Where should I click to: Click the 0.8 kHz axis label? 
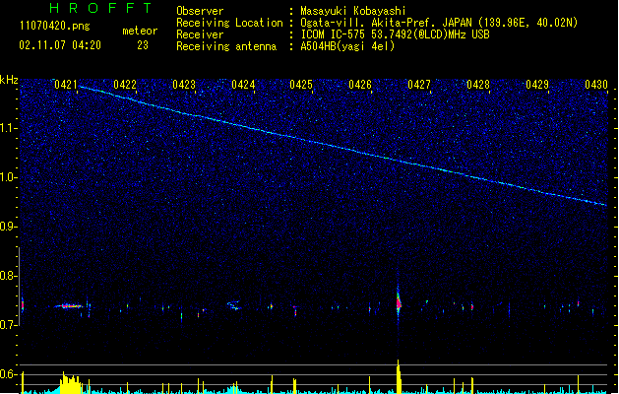[x=8, y=276]
